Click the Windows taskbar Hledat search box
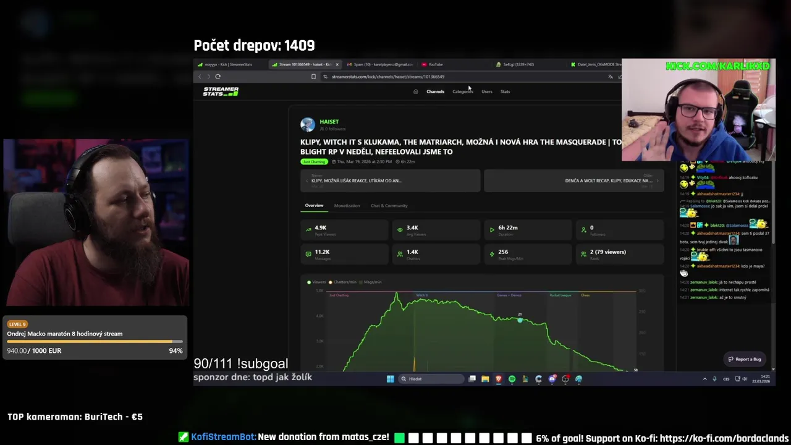 (431, 379)
